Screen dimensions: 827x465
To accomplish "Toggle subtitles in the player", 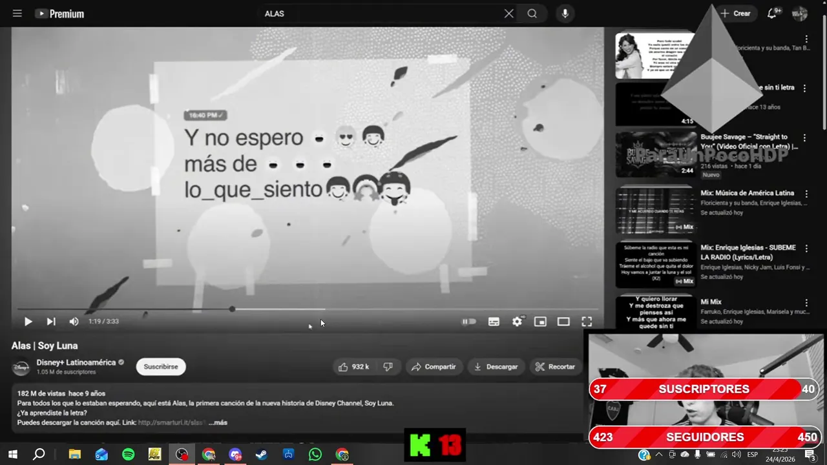I will [x=494, y=322].
